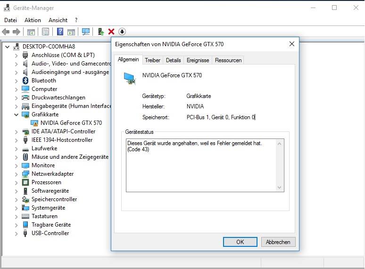This screenshot has width=365, height=269.
Task: Click the Speicherort value PCI-Bus 1
Action: (221, 117)
